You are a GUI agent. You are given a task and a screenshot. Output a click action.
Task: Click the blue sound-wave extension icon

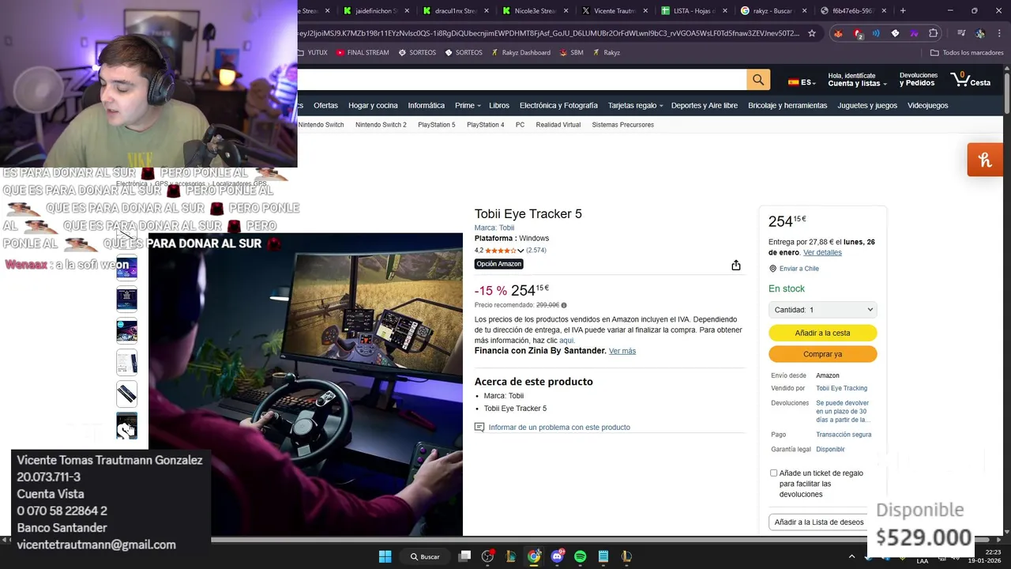[876, 33]
